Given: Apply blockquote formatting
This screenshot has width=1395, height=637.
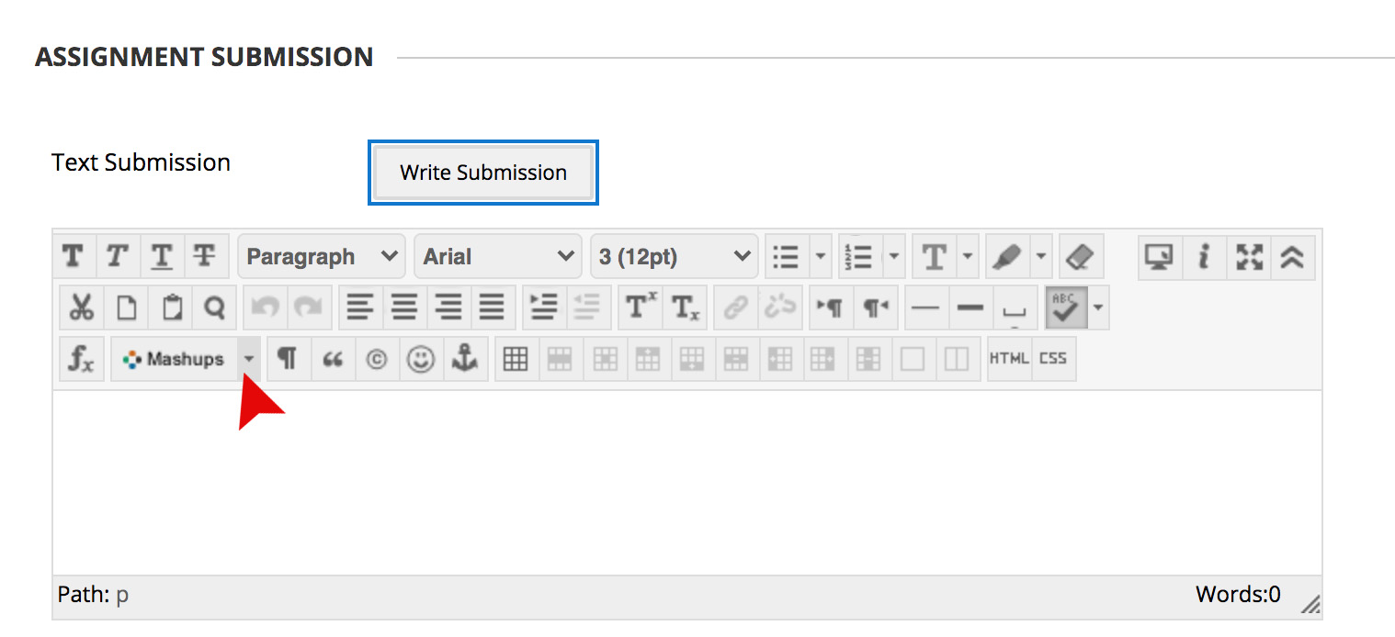Looking at the screenshot, I should tap(333, 359).
